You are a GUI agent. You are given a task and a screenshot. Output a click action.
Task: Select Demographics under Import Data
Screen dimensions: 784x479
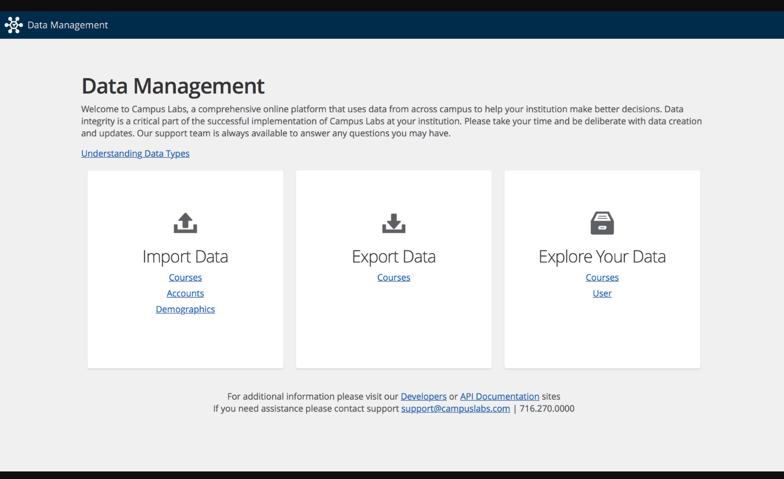click(185, 309)
